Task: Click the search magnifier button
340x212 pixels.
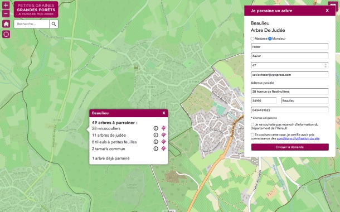Action: [54, 24]
